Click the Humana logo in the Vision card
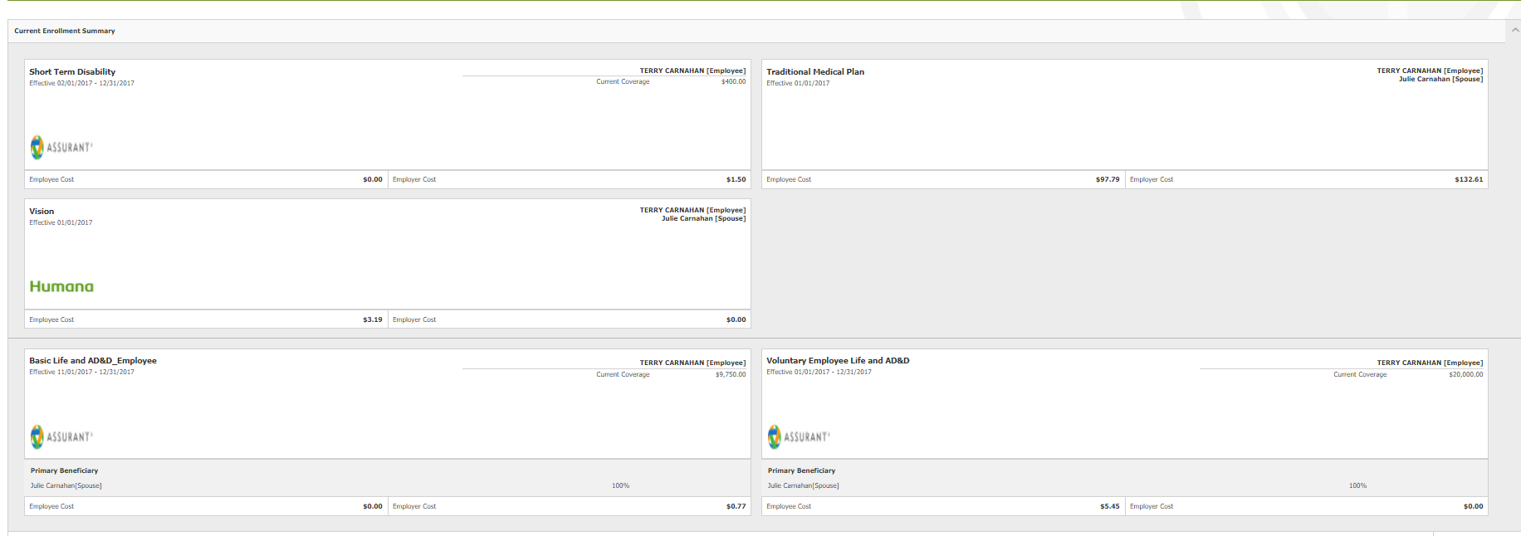1521x536 pixels. point(61,286)
